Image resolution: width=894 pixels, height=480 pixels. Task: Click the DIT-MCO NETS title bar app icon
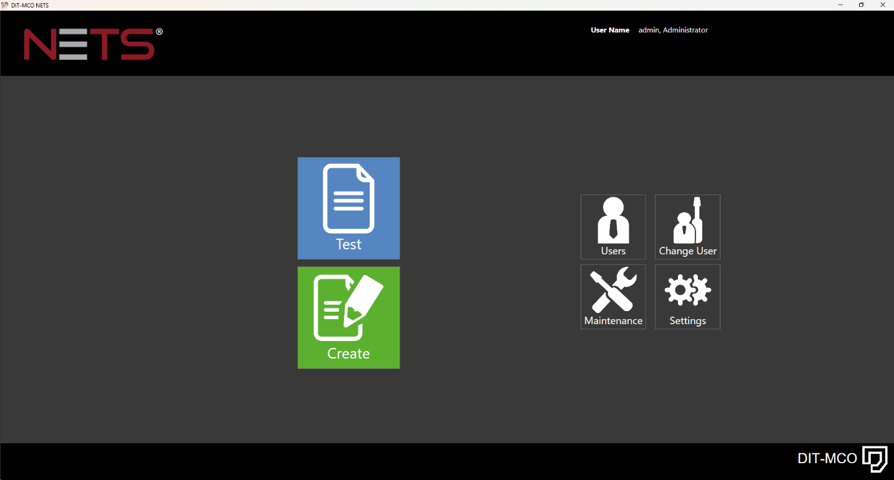[x=5, y=5]
